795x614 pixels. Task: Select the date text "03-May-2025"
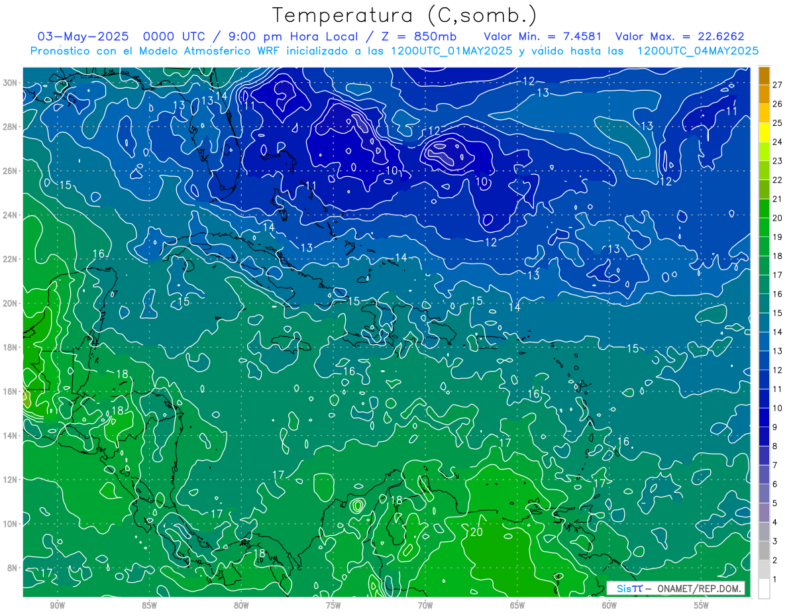pyautogui.click(x=83, y=36)
